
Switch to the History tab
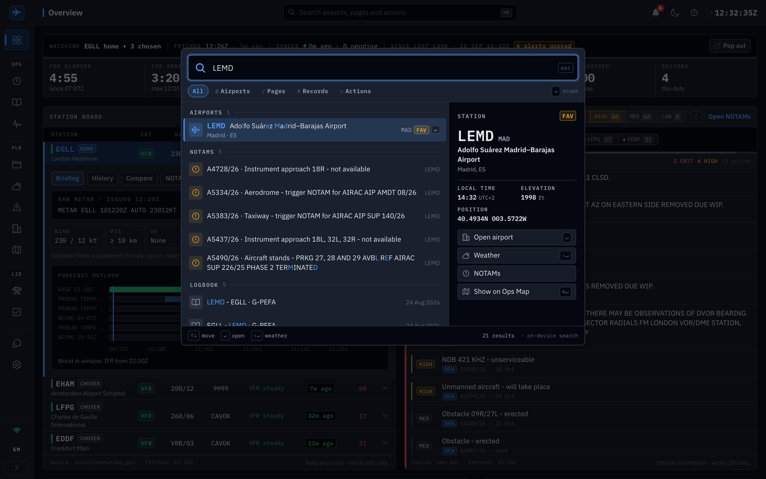(x=102, y=178)
